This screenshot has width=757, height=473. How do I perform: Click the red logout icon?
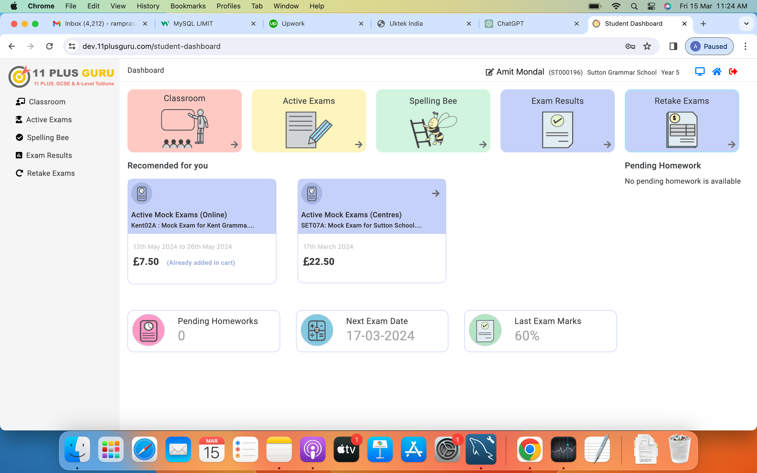[733, 72]
